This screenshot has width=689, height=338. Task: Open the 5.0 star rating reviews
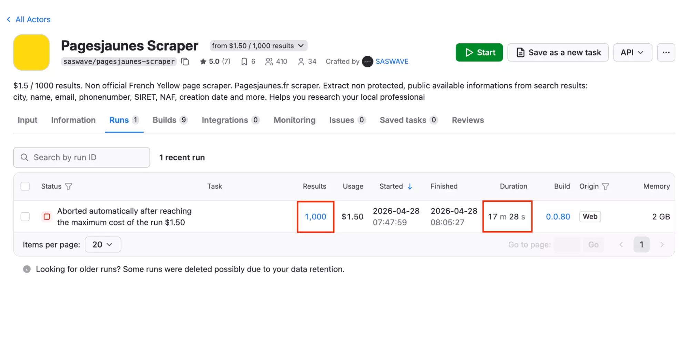point(215,62)
